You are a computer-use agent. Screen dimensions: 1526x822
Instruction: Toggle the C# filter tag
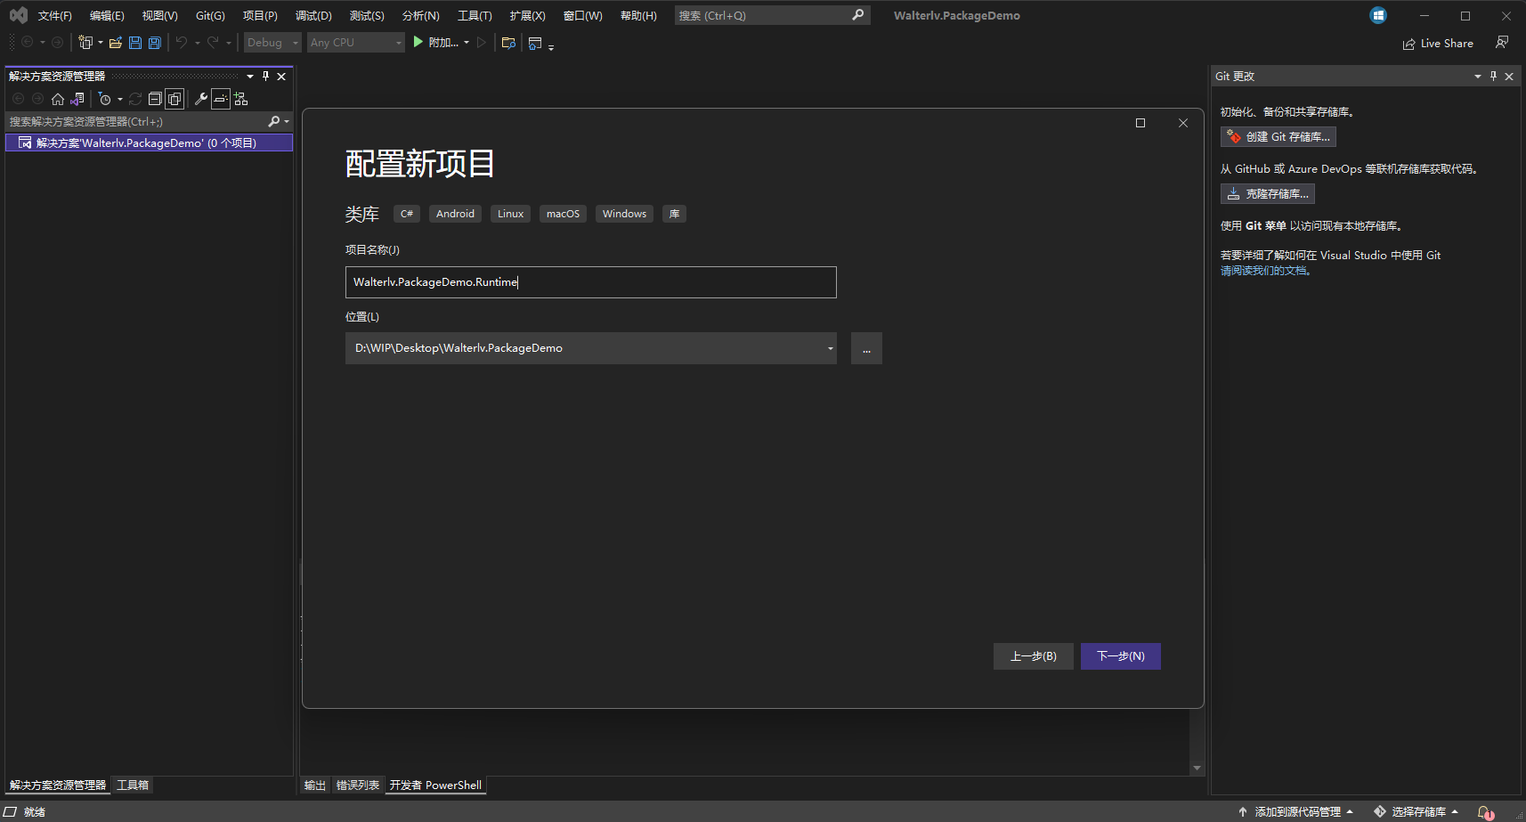coord(406,214)
